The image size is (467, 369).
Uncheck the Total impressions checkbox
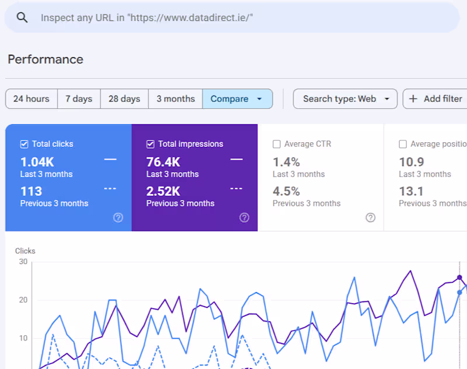coord(151,144)
